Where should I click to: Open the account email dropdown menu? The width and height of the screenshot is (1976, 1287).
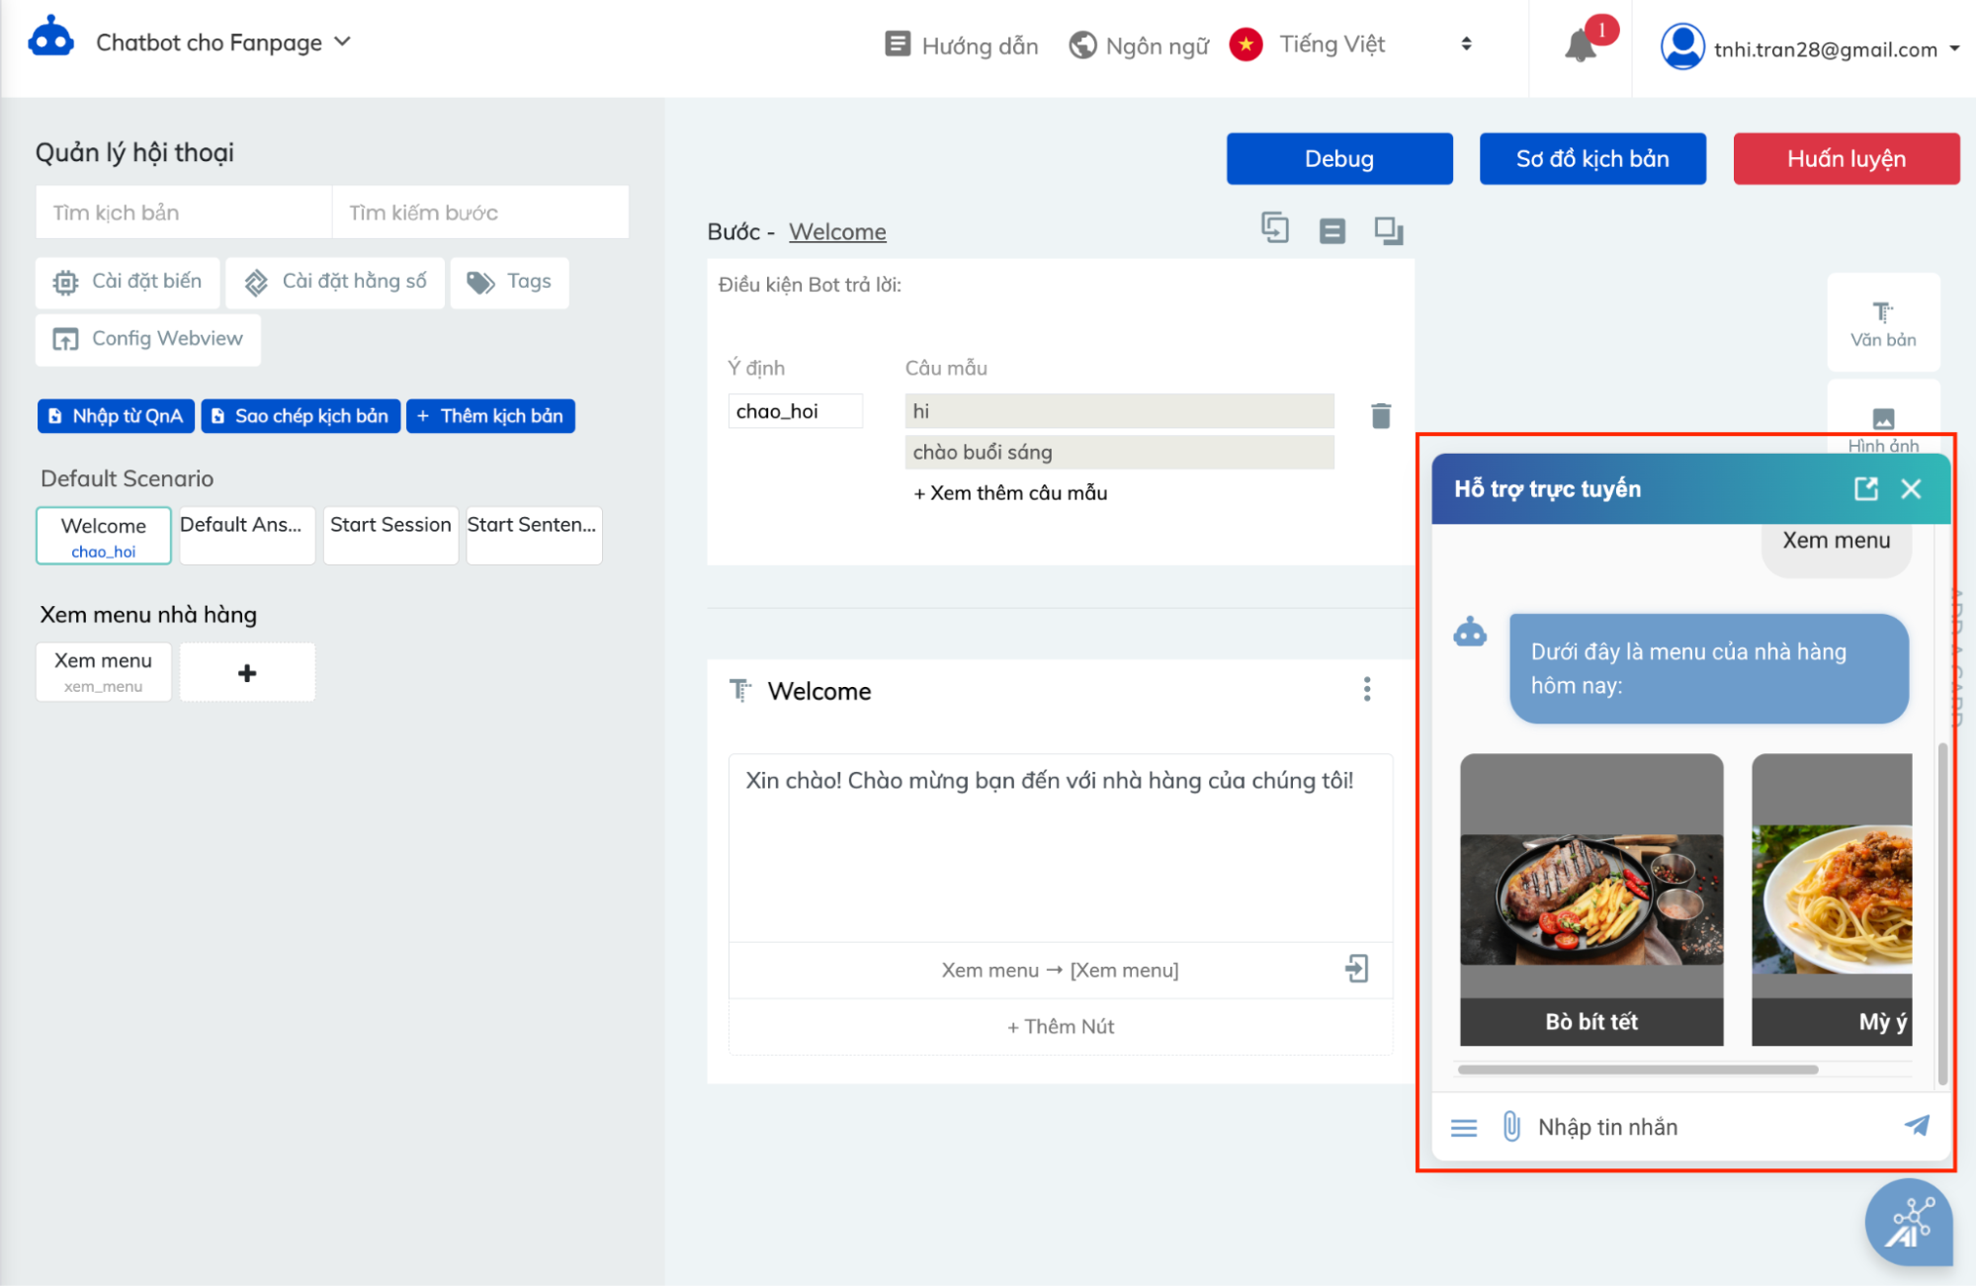click(1824, 48)
